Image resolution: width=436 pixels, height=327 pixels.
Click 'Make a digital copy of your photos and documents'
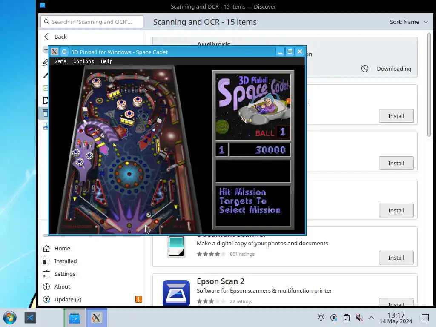tap(262, 243)
